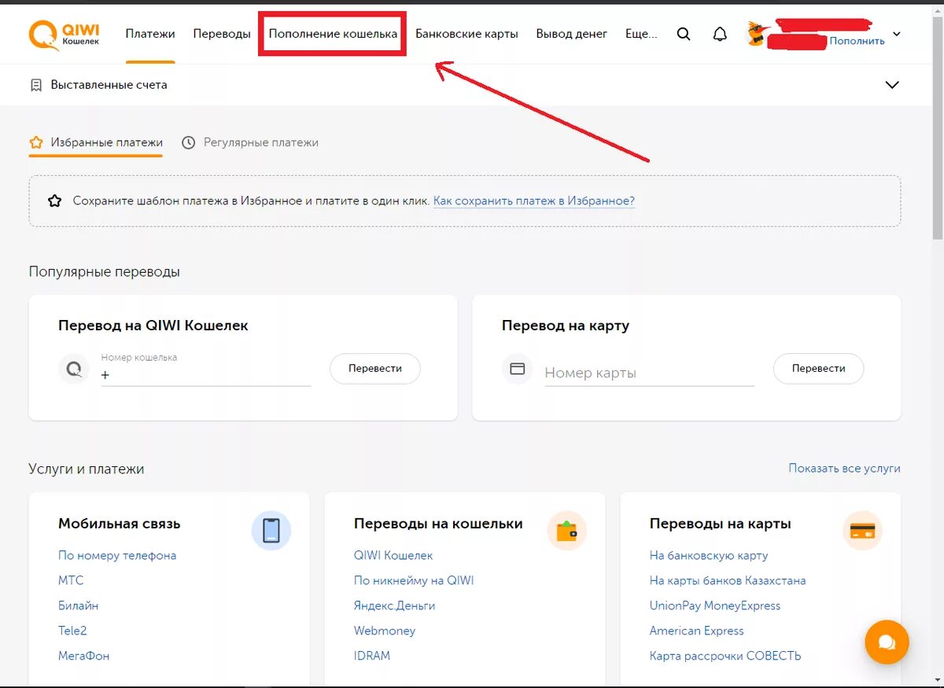The height and width of the screenshot is (688, 944).
Task: Open По номеру телефона link
Action: pyautogui.click(x=117, y=555)
